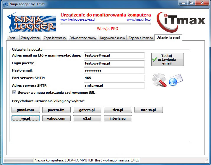Apply the interia.pl preset settings
211x165 pixels.
click(149, 110)
